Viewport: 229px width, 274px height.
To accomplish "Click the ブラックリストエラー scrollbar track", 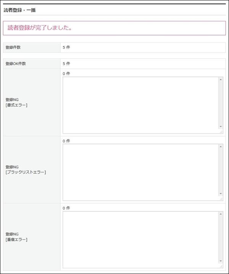I will point(221,170).
